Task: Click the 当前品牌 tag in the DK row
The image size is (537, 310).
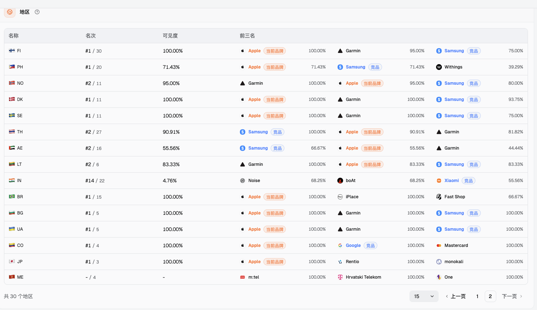Action: click(x=275, y=99)
